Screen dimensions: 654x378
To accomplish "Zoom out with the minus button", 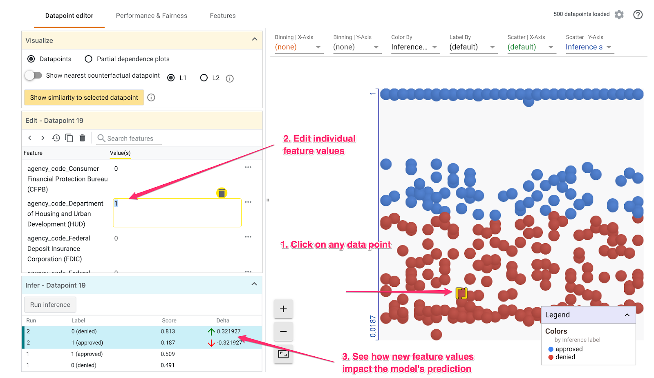I will pyautogui.click(x=283, y=331).
